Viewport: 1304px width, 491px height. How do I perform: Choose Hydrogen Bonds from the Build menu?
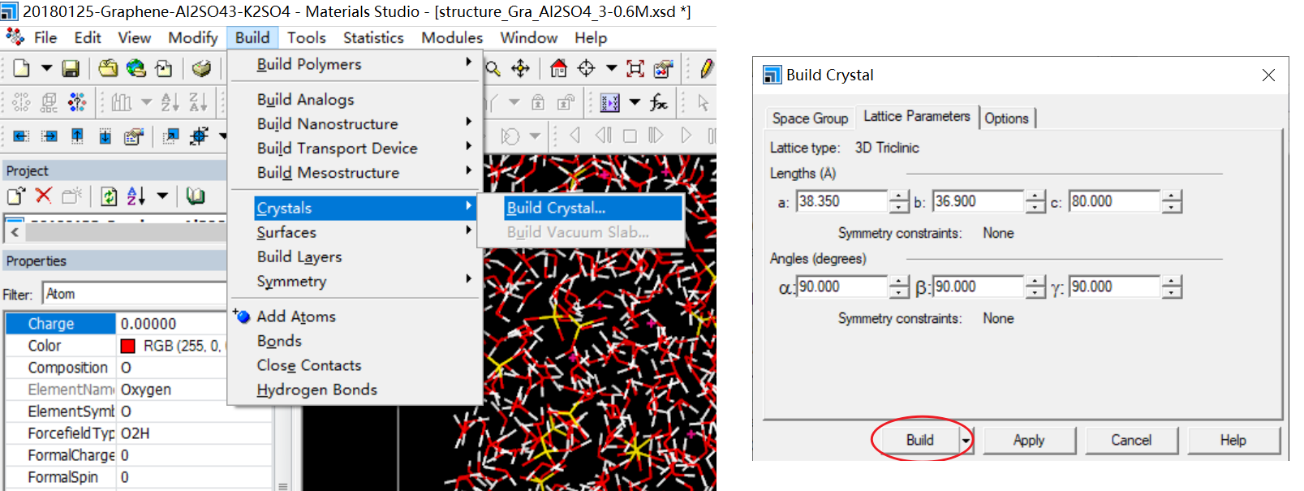317,390
